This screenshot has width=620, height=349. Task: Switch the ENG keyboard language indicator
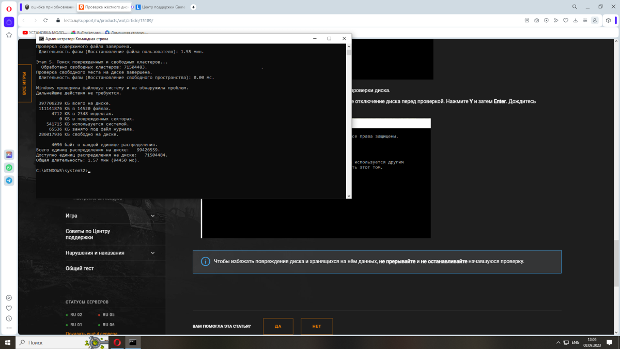(575, 342)
